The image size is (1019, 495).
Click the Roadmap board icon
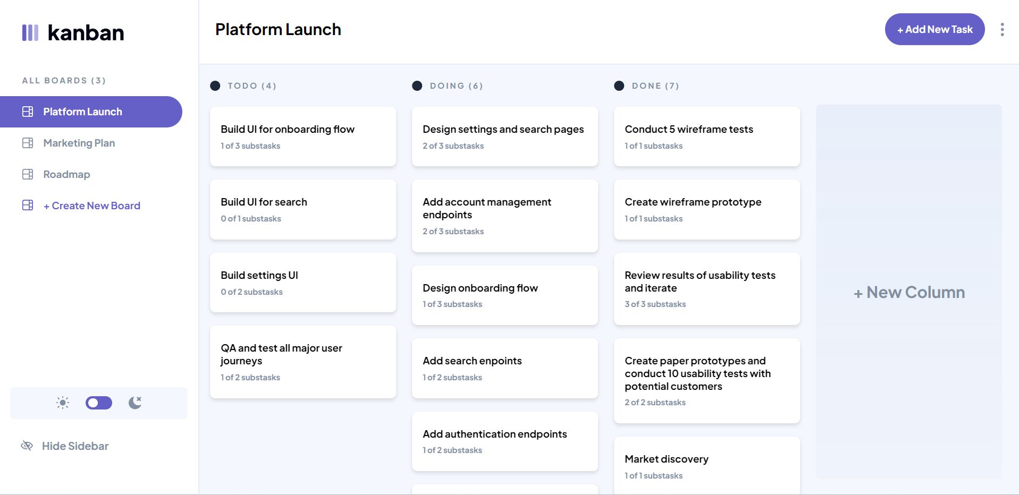tap(28, 174)
